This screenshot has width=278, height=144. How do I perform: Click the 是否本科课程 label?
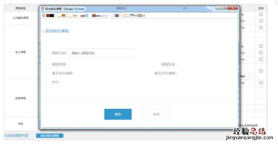coord(166,73)
